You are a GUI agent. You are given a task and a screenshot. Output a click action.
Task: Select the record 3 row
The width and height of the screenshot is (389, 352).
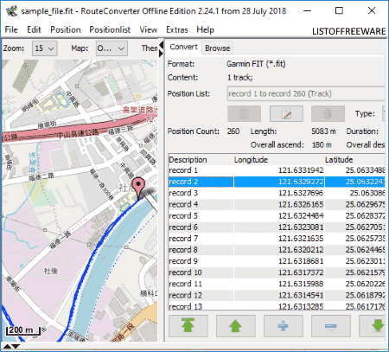click(277, 193)
